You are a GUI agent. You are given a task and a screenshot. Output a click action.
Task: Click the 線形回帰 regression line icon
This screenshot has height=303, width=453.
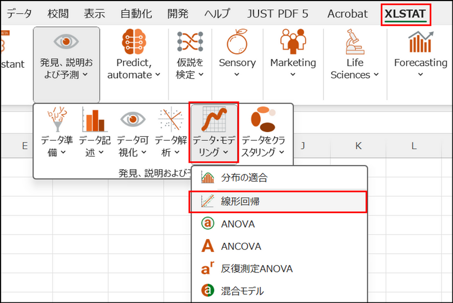point(208,201)
